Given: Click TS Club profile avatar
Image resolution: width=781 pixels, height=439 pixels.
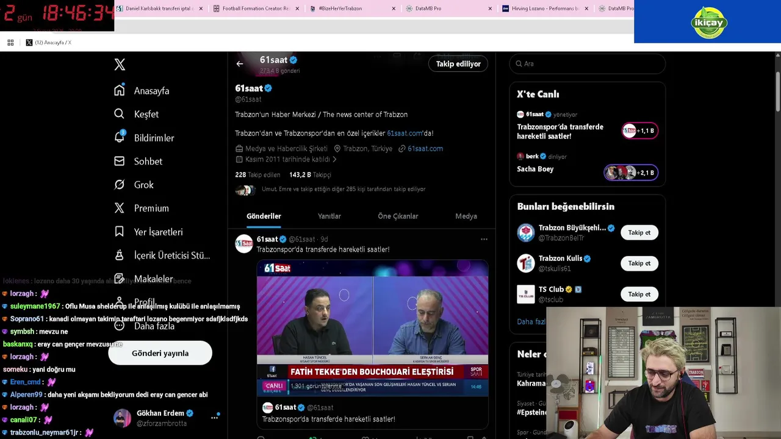Looking at the screenshot, I should [x=526, y=294].
